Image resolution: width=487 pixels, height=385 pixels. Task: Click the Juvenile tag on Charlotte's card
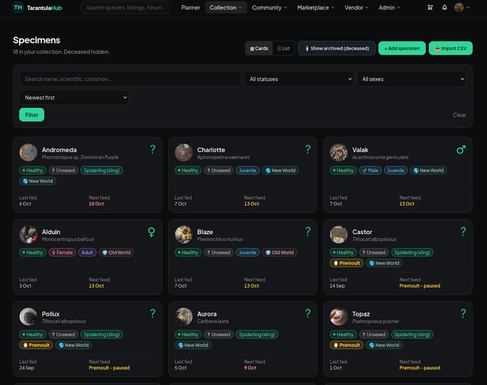(x=247, y=170)
